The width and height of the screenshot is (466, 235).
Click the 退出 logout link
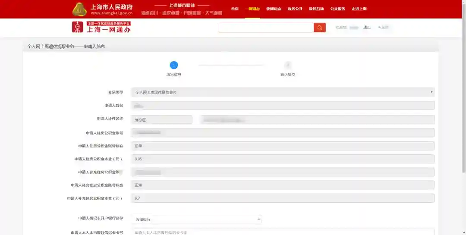click(367, 28)
